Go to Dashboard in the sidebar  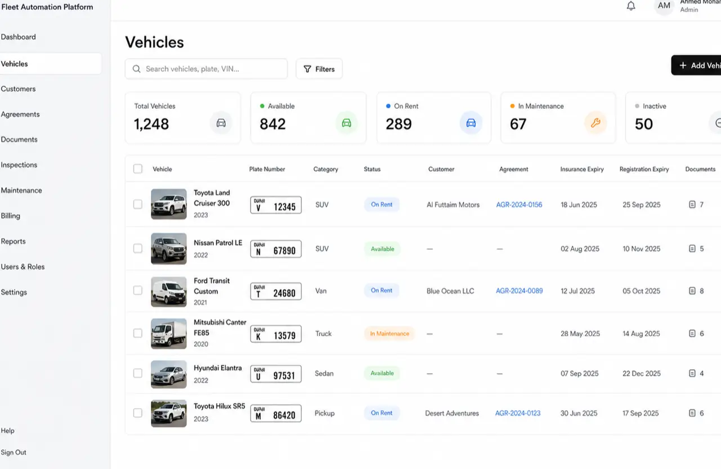pyautogui.click(x=18, y=37)
